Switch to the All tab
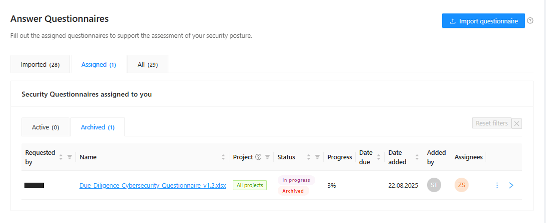This screenshot has width=546, height=223. coord(147,65)
